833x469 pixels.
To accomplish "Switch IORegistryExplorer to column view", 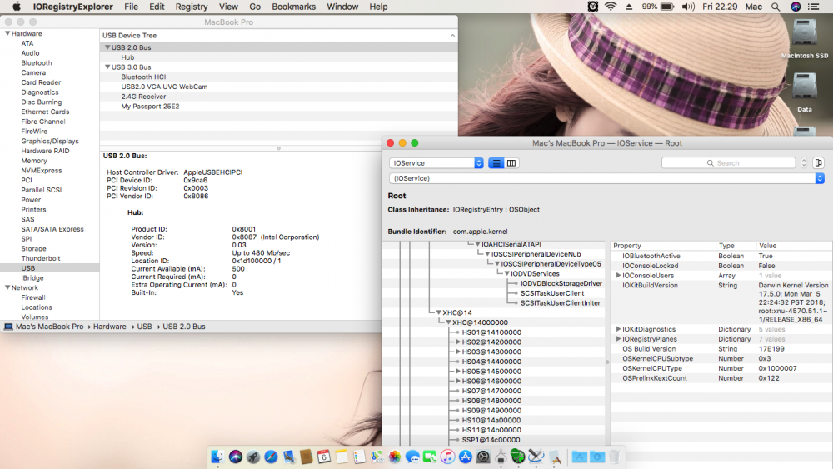I will click(x=511, y=163).
